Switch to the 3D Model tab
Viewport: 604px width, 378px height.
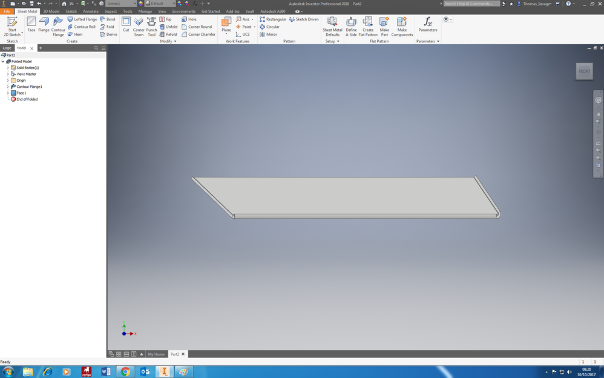point(51,11)
